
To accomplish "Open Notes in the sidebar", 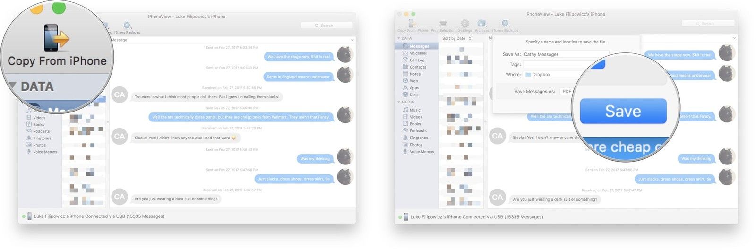I will (x=414, y=74).
